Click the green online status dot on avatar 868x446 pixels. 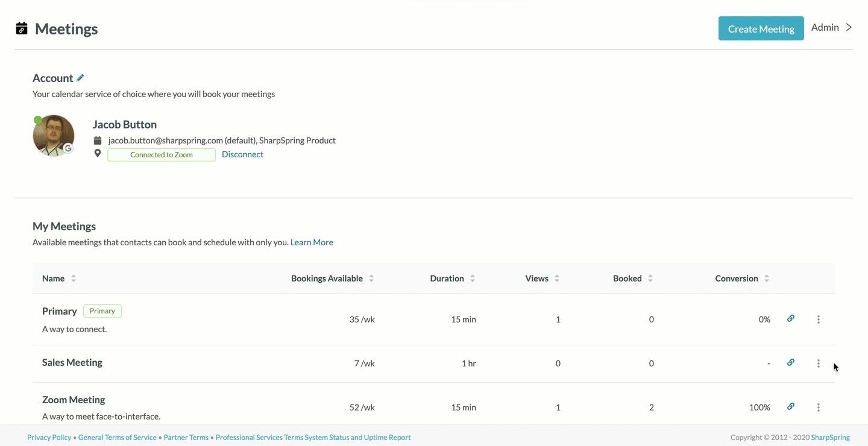pyautogui.click(x=38, y=120)
